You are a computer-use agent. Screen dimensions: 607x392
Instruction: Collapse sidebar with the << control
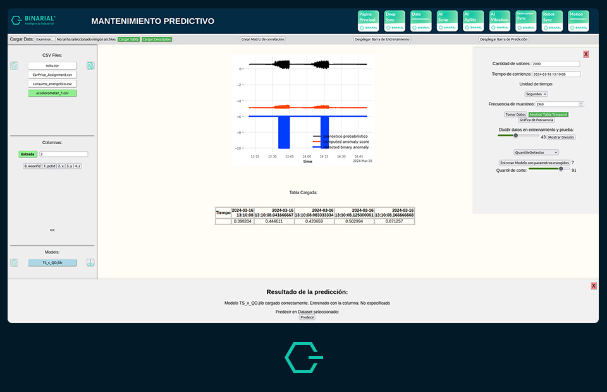(x=52, y=230)
